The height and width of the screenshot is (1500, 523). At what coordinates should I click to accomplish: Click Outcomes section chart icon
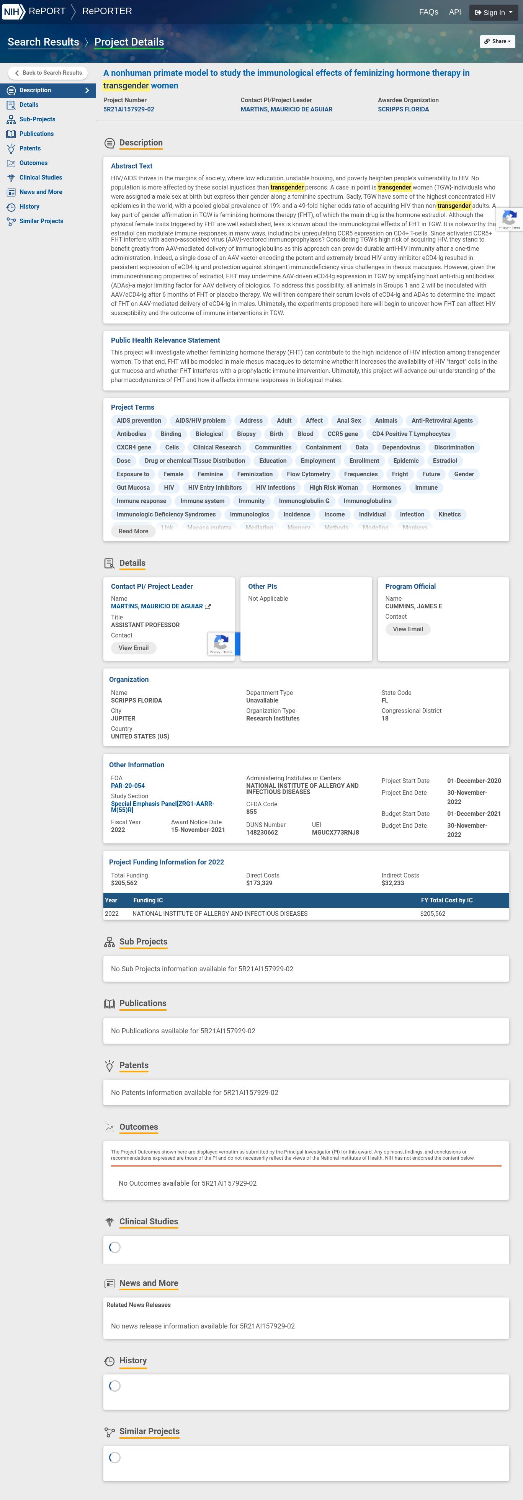pos(110,1127)
